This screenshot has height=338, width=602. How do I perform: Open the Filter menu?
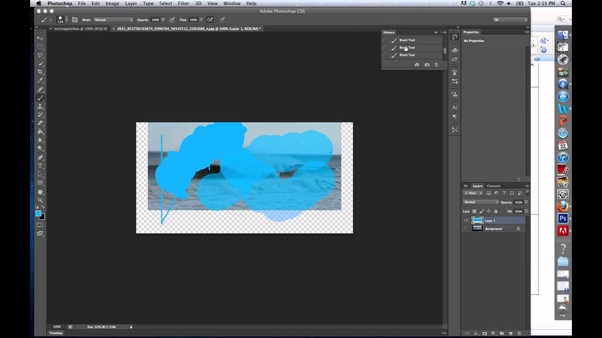[x=183, y=3]
